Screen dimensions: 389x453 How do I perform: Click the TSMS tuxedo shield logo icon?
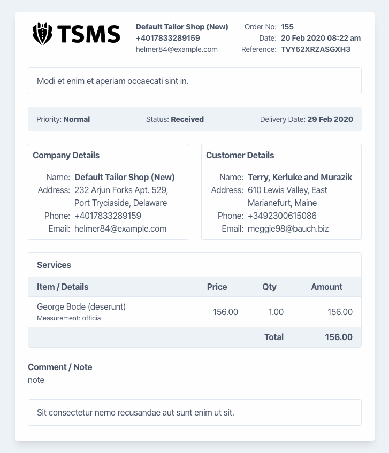pyautogui.click(x=42, y=34)
